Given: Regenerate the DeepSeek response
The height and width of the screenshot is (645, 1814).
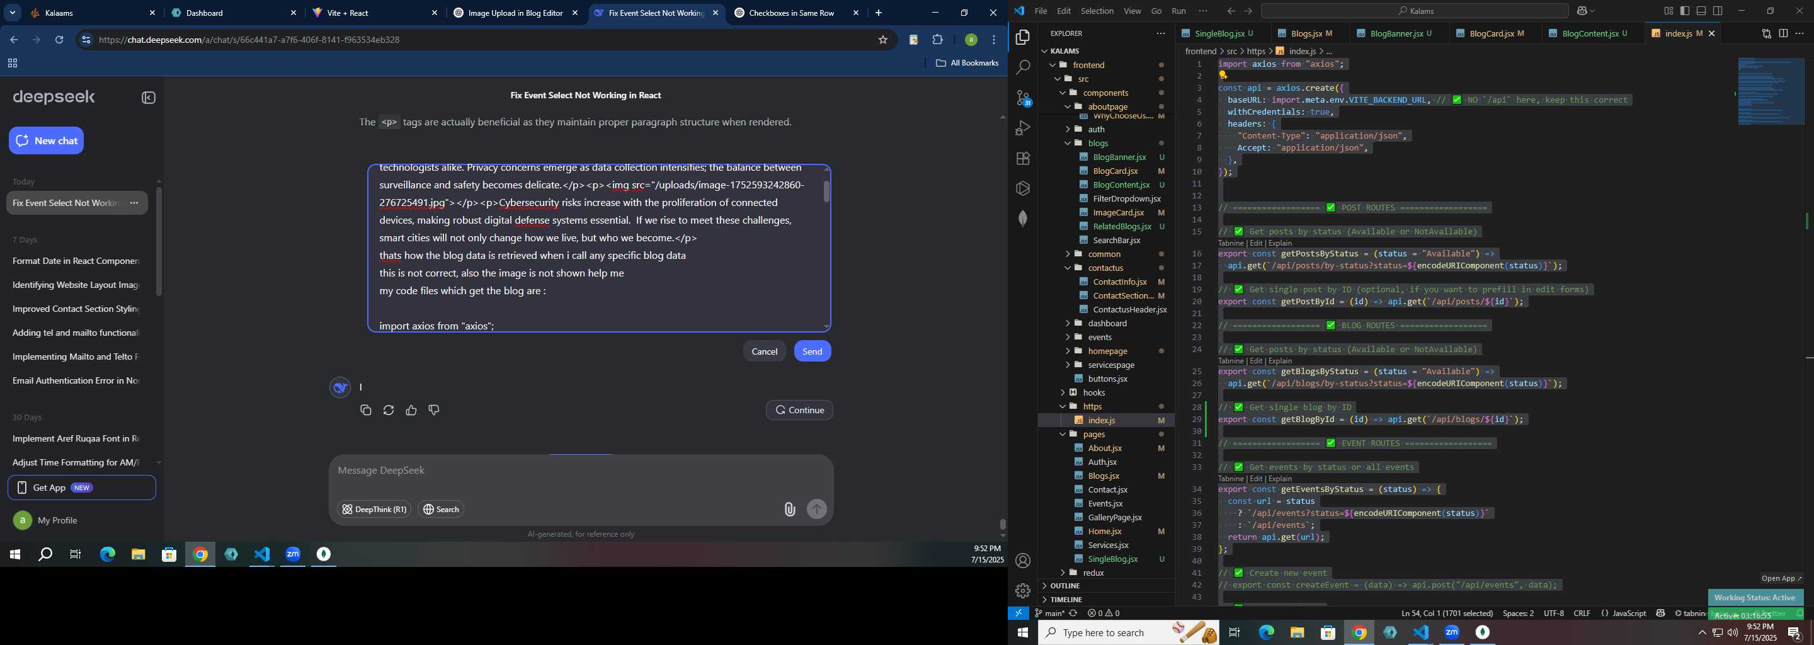Looking at the screenshot, I should pyautogui.click(x=389, y=410).
